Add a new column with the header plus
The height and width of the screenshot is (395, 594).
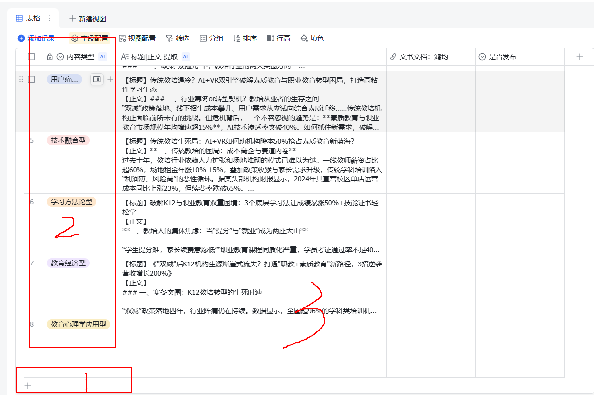(580, 57)
